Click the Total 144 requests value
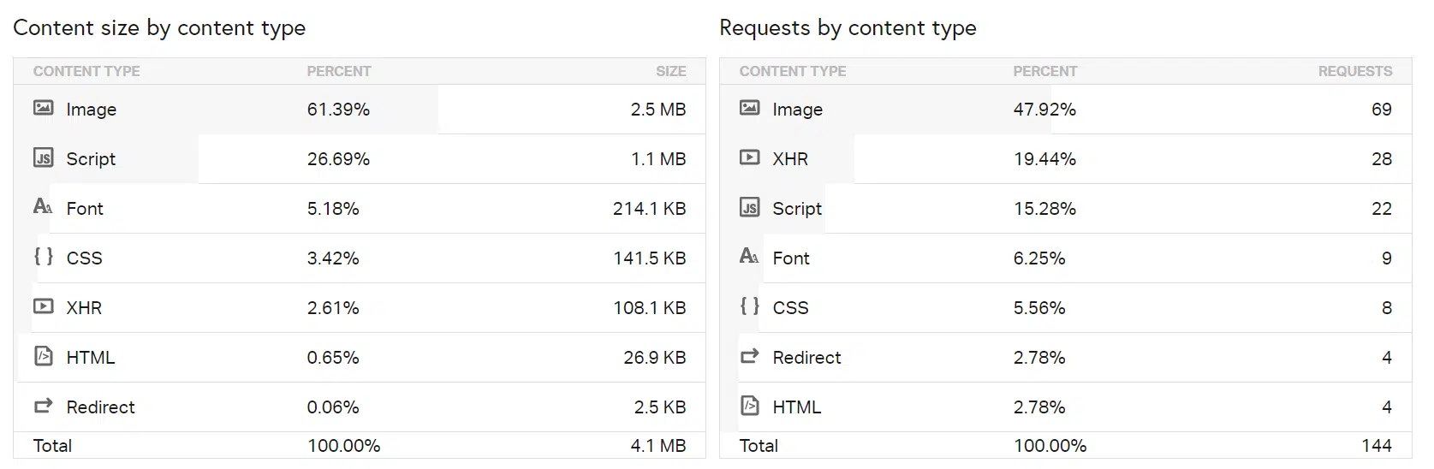 pos(1376,446)
